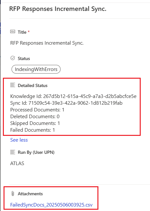The width and height of the screenshot is (150, 211).
Task: Click the IndexingWithErrors status pill
Action: (x=36, y=69)
